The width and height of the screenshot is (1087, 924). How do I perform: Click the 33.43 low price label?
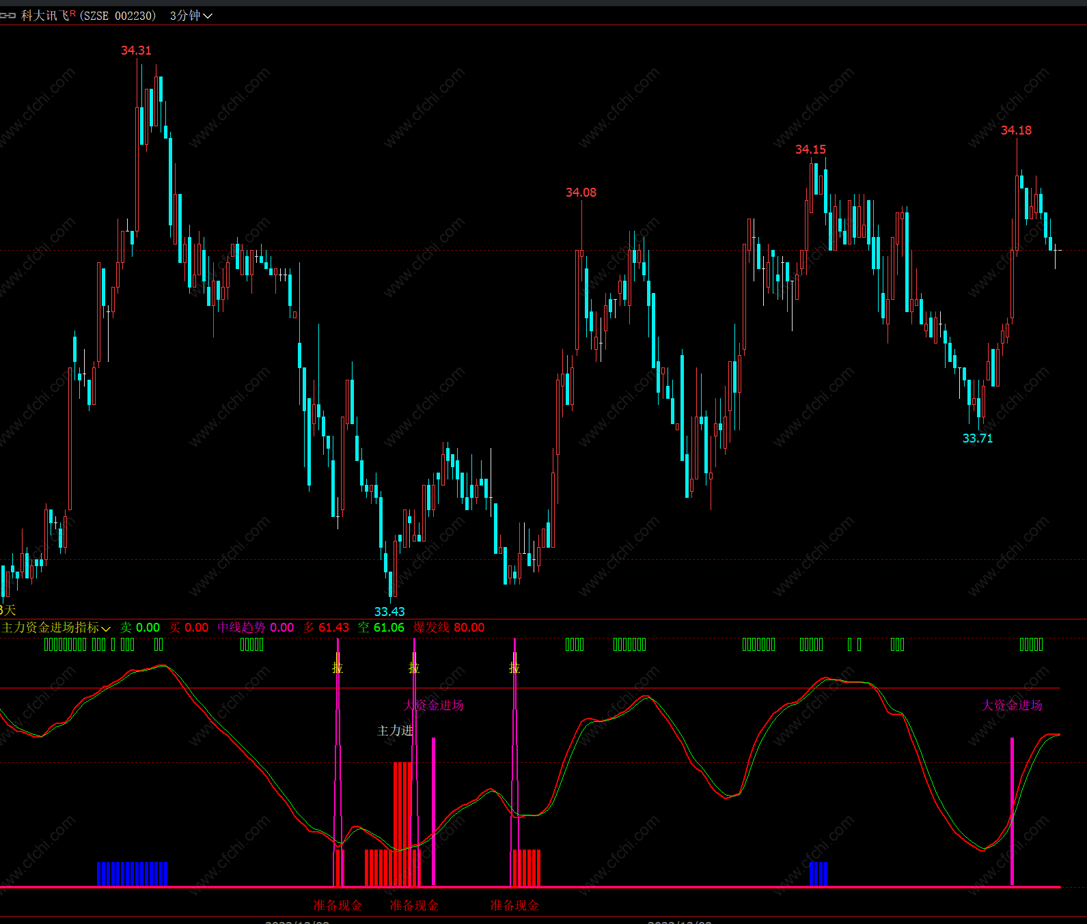point(389,612)
